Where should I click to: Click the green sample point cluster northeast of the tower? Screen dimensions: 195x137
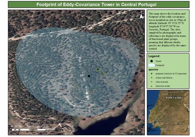point(98,69)
